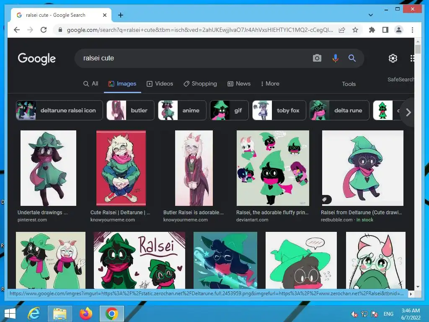
Task: Filter by the anime chip
Action: (182, 110)
